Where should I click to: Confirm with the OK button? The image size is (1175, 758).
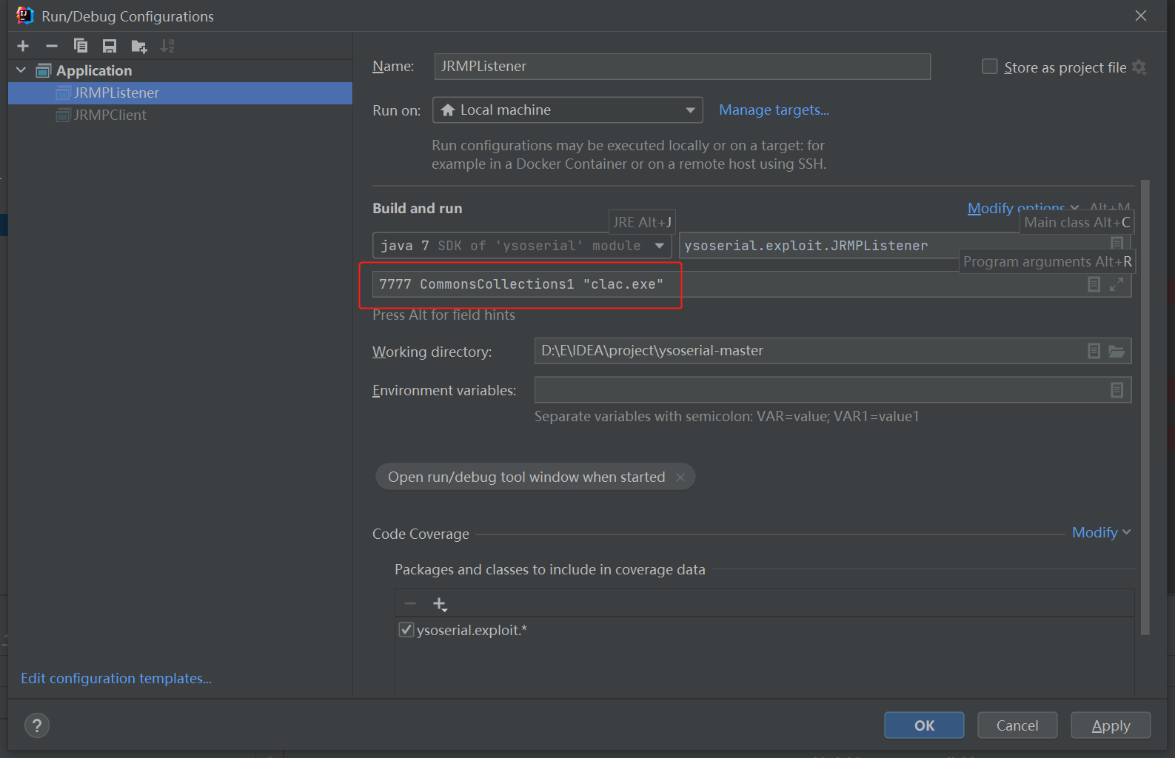(924, 725)
